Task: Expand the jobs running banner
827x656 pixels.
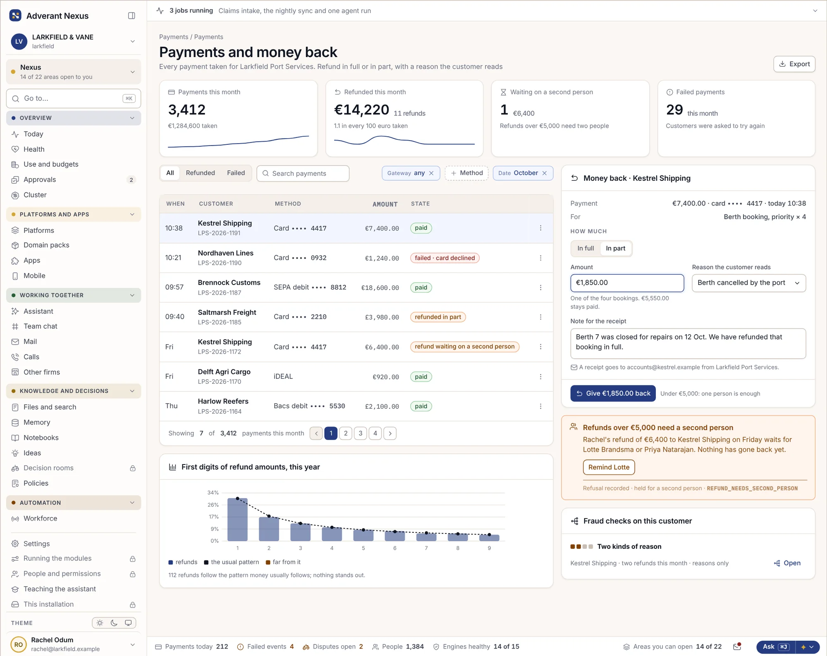Action: tap(815, 11)
